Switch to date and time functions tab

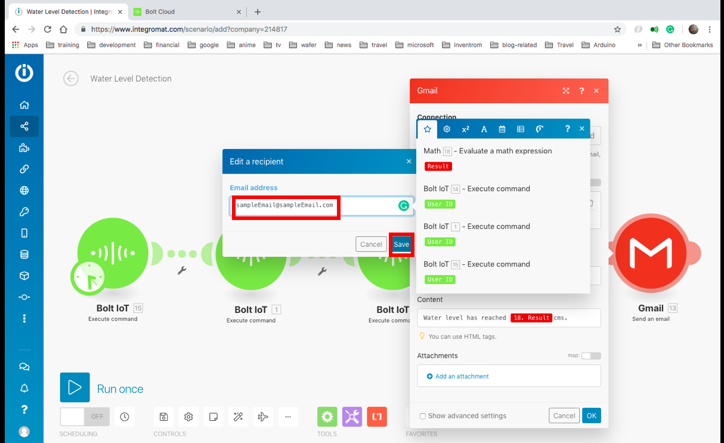point(502,129)
